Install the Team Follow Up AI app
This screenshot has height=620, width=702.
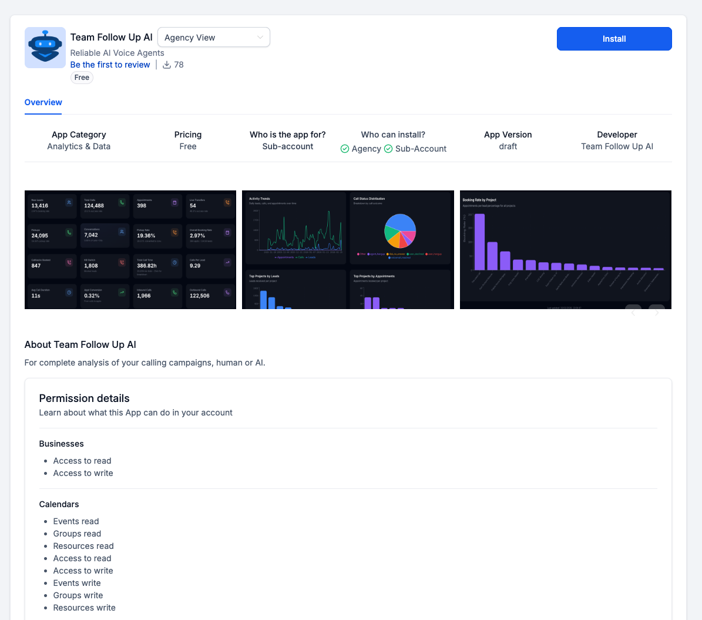(x=614, y=39)
